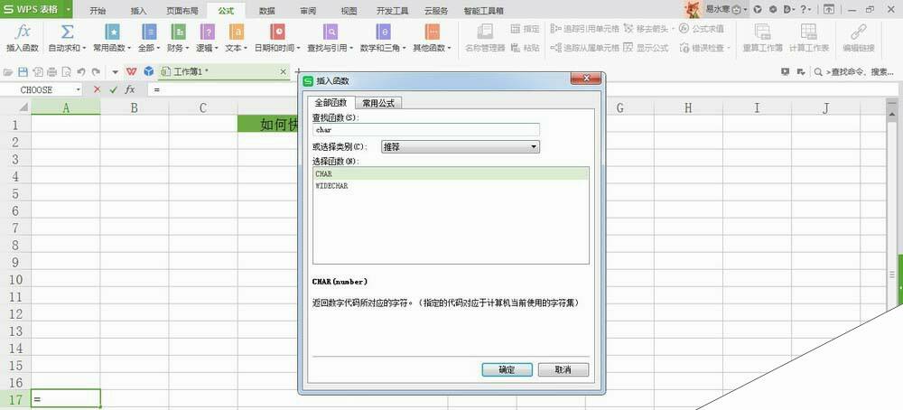Select row 10 header
The height and width of the screenshot is (410, 903).
click(15, 279)
